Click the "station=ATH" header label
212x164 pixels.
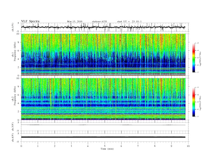pos(99,21)
